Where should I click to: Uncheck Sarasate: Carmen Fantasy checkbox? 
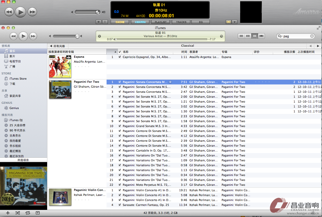coord(120,205)
